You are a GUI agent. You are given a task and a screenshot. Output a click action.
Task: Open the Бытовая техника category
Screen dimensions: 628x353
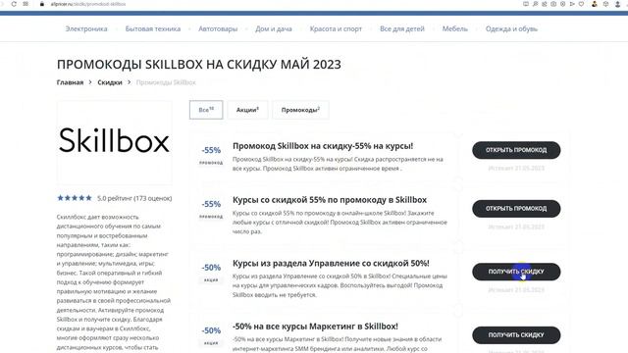(153, 28)
